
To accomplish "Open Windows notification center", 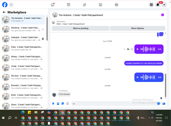I will point(167,118).
